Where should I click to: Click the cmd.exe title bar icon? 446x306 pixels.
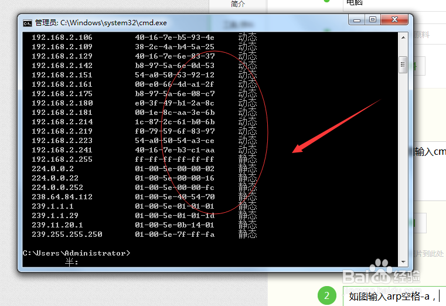[x=28, y=23]
